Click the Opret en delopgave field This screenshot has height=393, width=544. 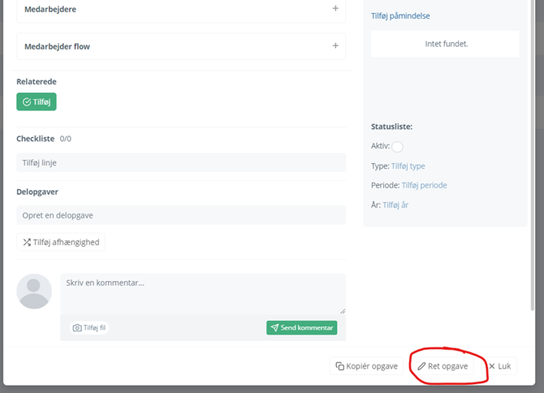click(x=181, y=215)
